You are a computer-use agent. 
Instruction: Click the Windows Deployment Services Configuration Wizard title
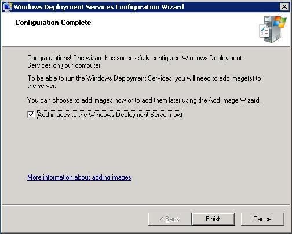[98, 7]
